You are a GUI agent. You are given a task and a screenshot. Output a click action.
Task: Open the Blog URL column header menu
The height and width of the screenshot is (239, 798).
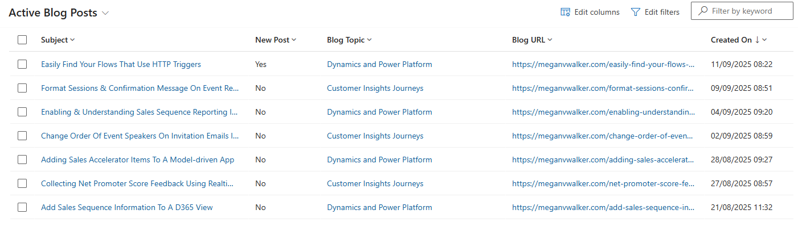pyautogui.click(x=550, y=40)
